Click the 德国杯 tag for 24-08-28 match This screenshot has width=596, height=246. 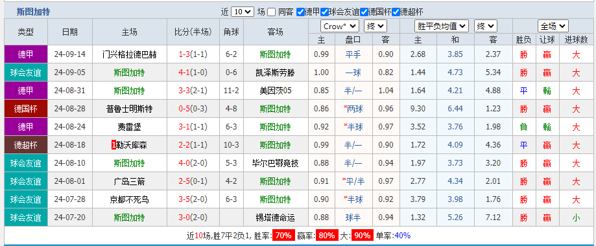tap(26, 109)
